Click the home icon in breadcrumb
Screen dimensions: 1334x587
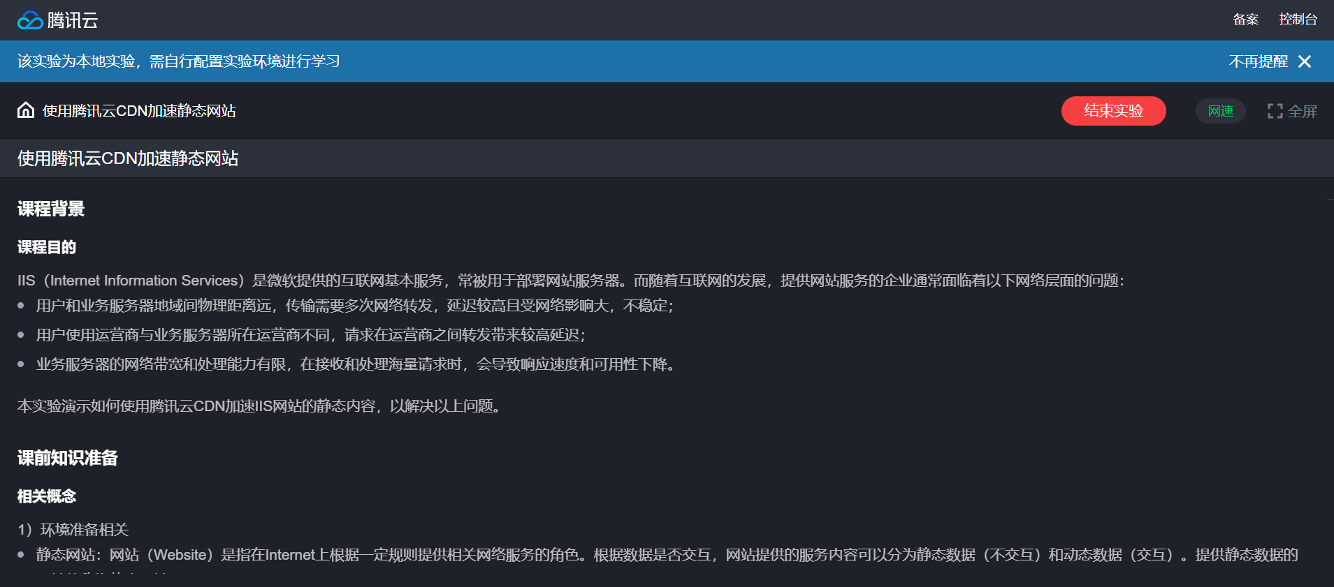pyautogui.click(x=26, y=110)
